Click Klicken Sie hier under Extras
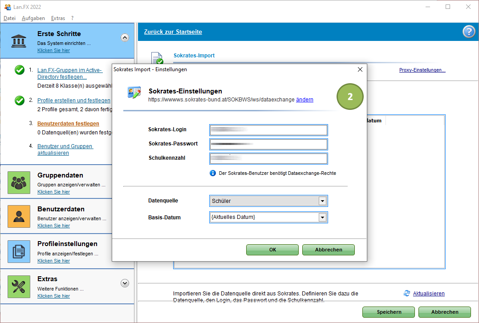Viewport: 479px width, 323px height. point(53,296)
